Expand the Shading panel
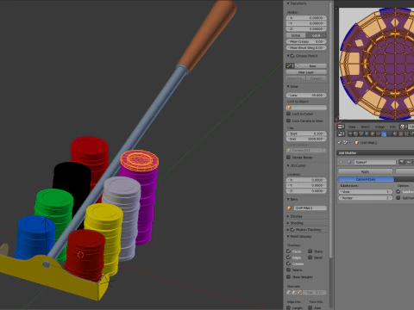This screenshot has height=310, width=414. click(288, 223)
